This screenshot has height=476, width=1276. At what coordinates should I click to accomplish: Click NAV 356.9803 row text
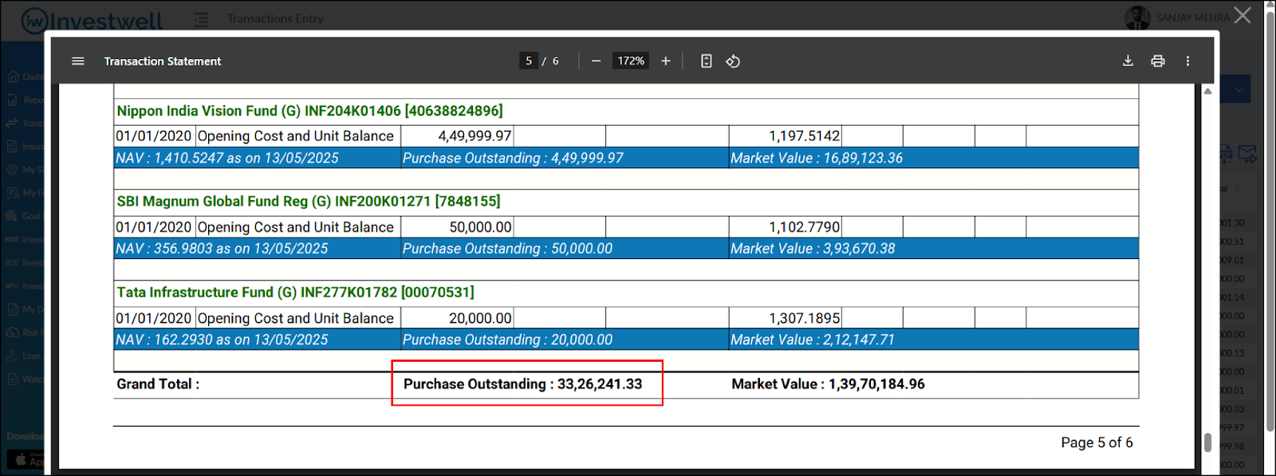[x=222, y=249]
